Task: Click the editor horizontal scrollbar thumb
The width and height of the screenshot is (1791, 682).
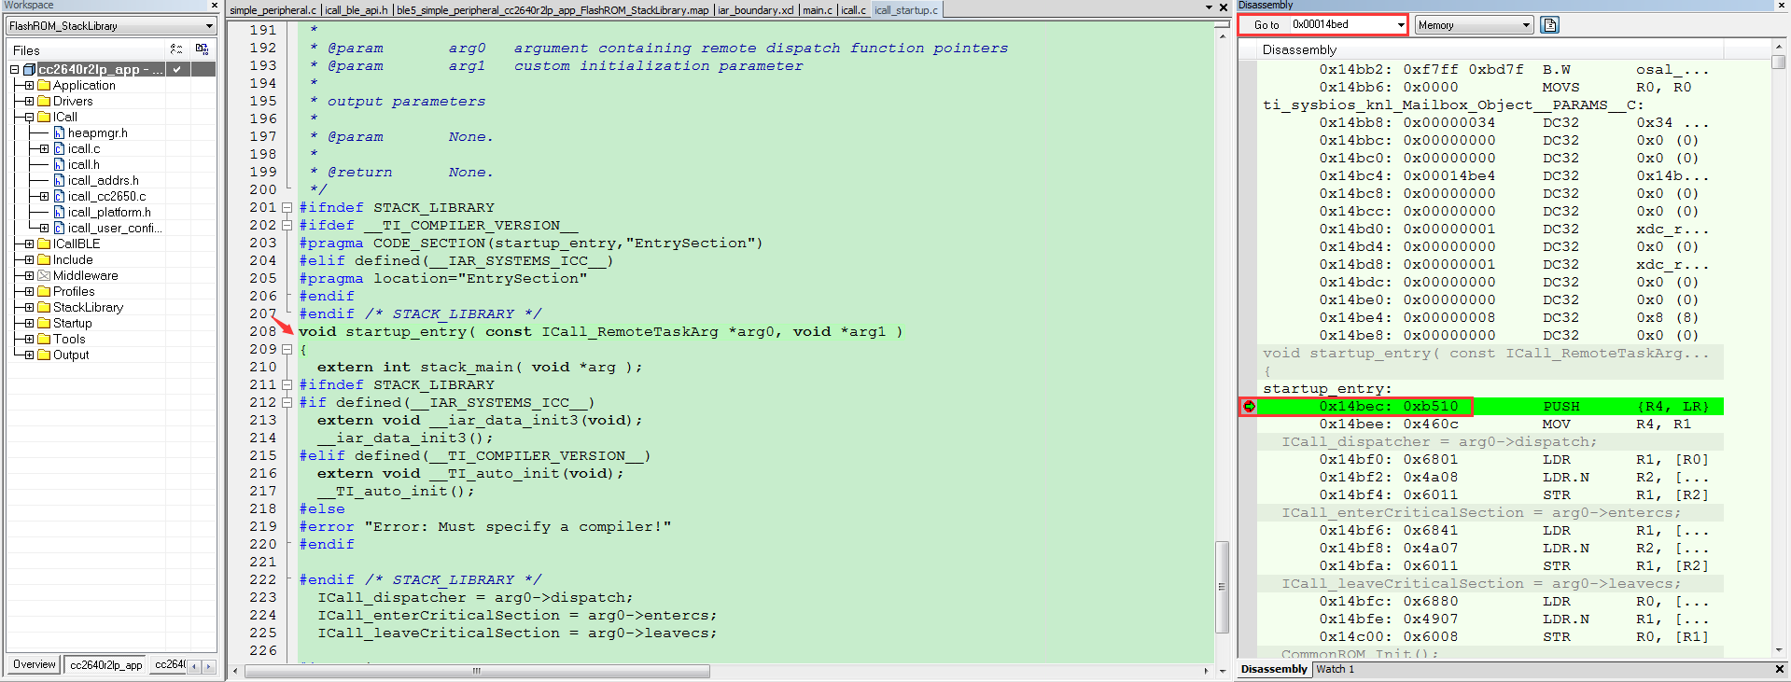Action: [476, 671]
